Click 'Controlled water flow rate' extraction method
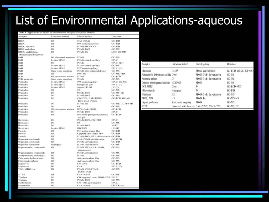269x202 pixels. [x=183, y=106]
